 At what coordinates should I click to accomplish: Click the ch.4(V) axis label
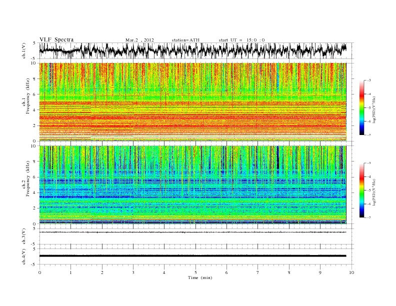(x=23, y=256)
